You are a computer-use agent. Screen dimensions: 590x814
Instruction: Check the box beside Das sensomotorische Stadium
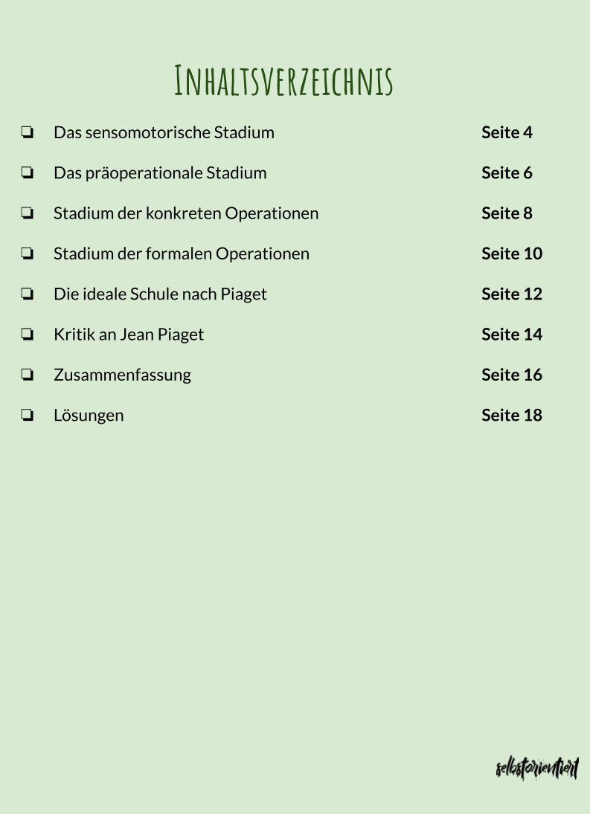(x=28, y=133)
